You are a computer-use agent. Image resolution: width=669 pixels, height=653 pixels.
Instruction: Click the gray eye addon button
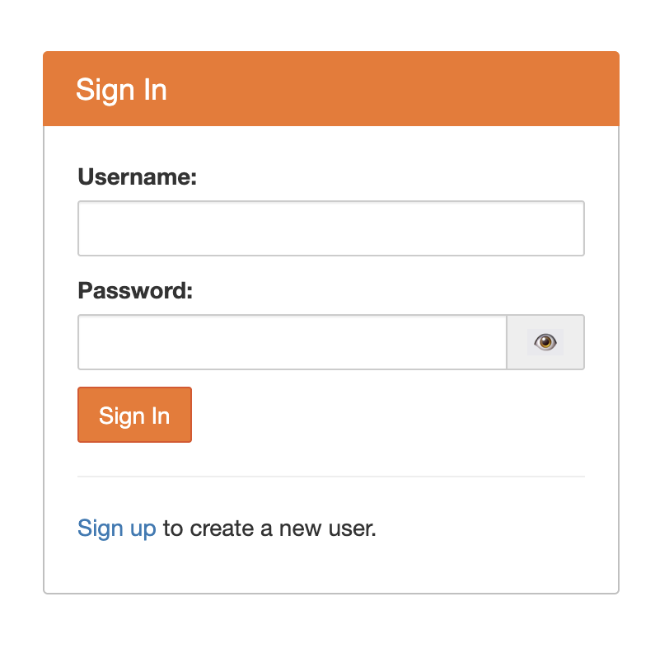coord(545,342)
